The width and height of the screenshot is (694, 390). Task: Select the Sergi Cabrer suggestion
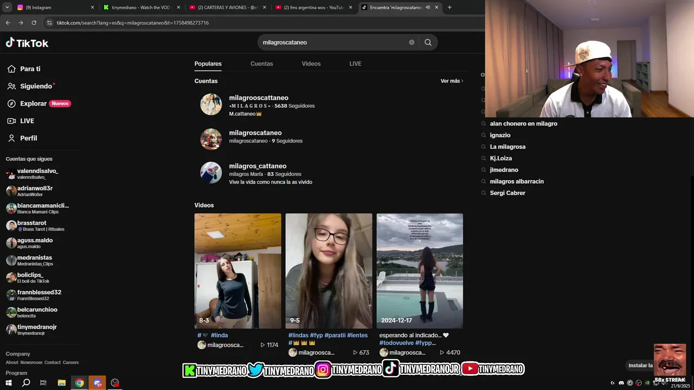tap(507, 193)
